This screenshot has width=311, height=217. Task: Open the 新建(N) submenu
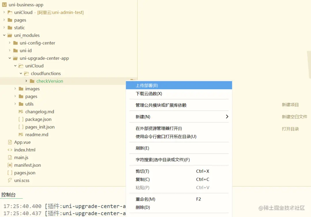(179, 117)
